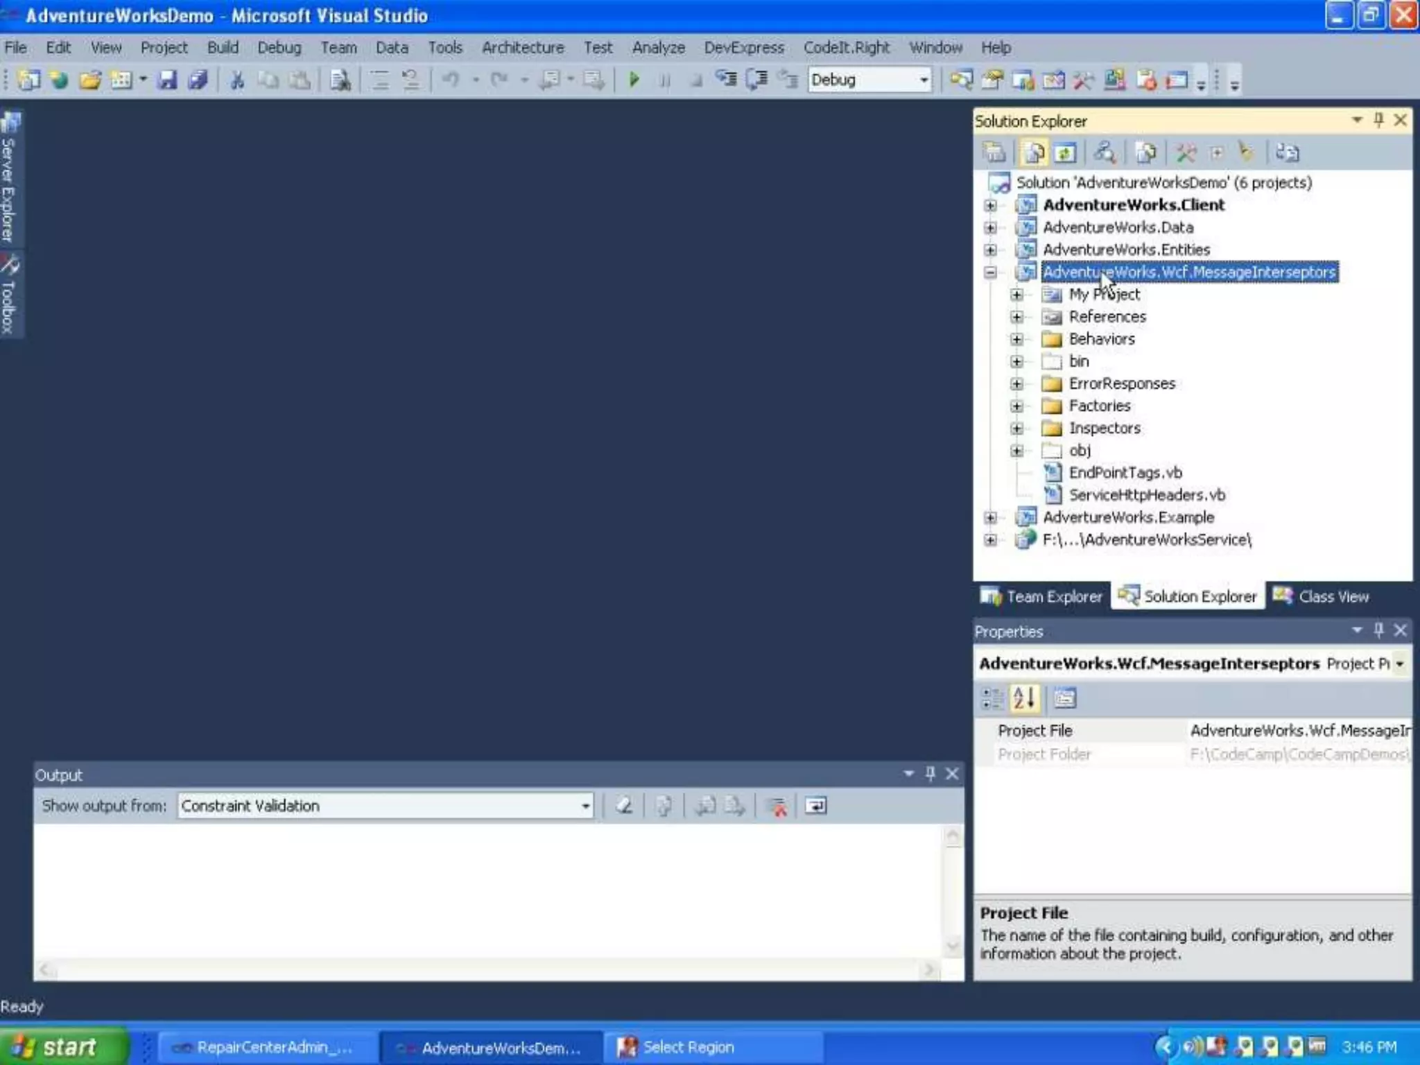Screen dimensions: 1420x1065
Task: Open the Show output from dropdown
Action: point(585,806)
